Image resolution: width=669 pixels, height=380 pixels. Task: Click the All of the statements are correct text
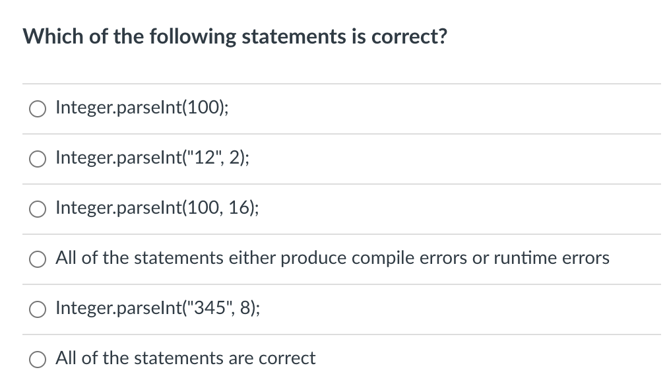point(185,358)
